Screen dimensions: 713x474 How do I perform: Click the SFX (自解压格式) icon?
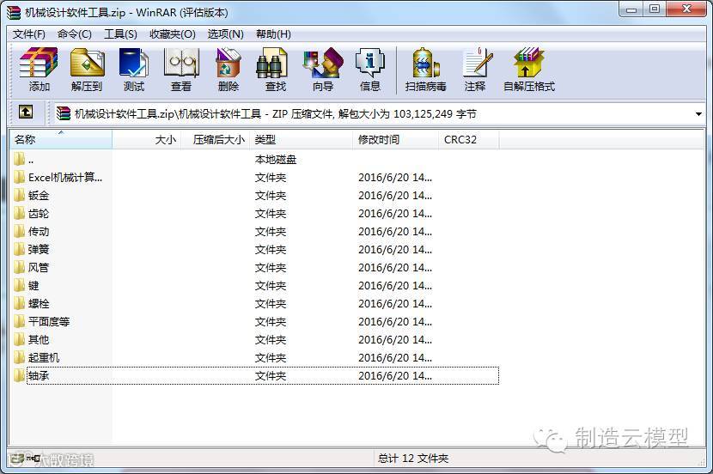point(529,70)
